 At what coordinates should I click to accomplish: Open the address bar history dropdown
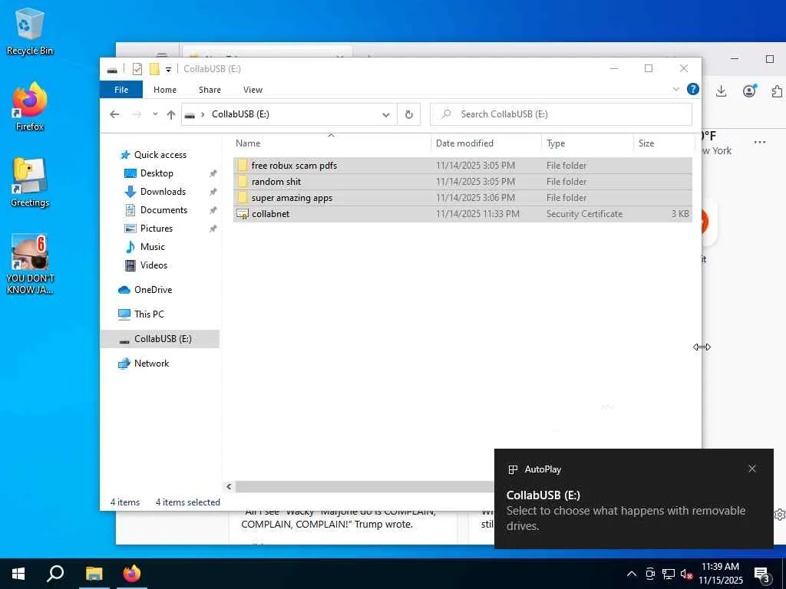coord(386,115)
